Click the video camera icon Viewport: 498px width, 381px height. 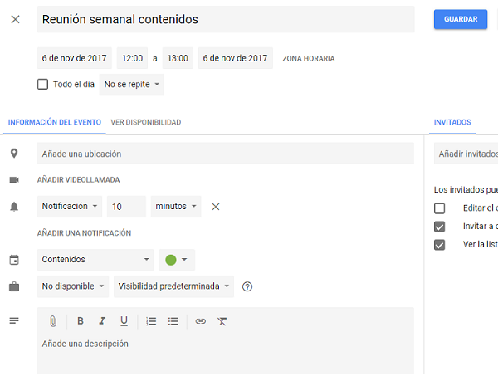point(14,180)
